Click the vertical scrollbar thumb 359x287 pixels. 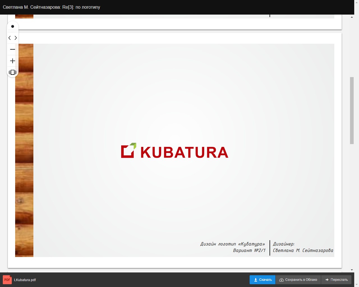click(352, 110)
